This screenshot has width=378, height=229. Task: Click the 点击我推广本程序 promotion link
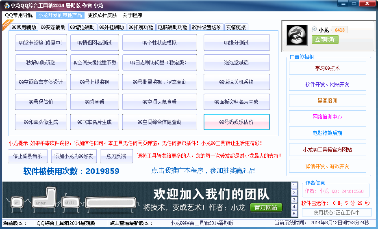point(203,171)
